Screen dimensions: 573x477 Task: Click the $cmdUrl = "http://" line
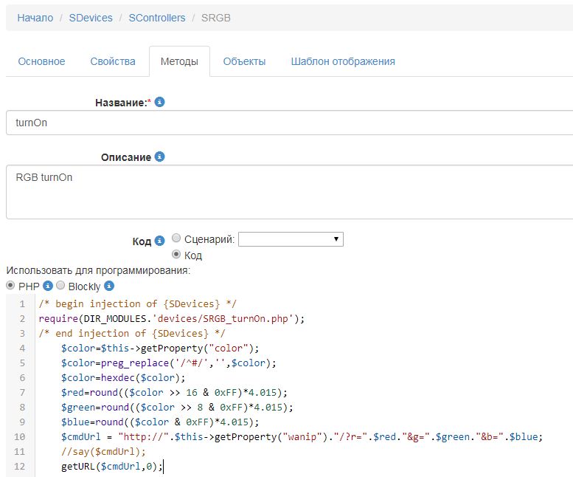pyautogui.click(x=302, y=437)
